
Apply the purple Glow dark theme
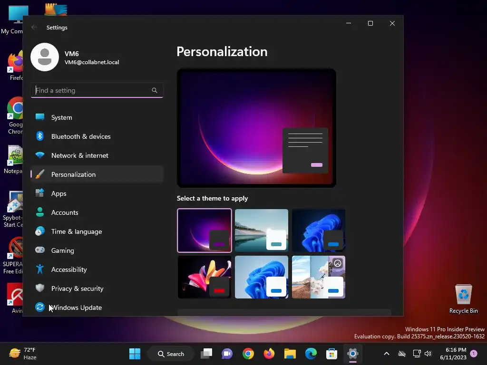205,231
